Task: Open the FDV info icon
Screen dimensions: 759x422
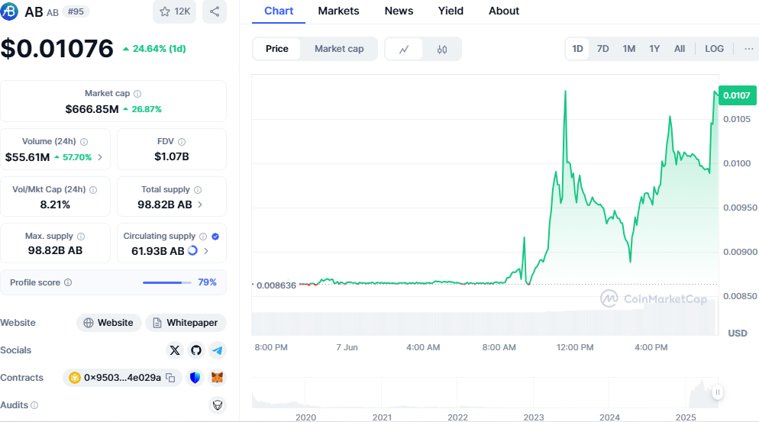Action: [x=182, y=142]
